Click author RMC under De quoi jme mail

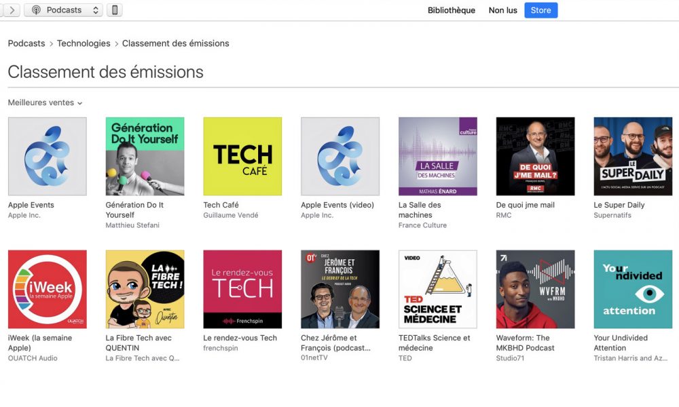504,216
